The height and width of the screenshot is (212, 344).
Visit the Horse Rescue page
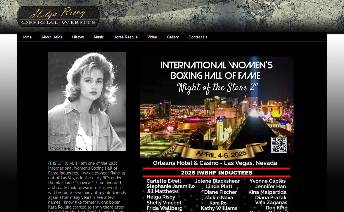point(126,37)
